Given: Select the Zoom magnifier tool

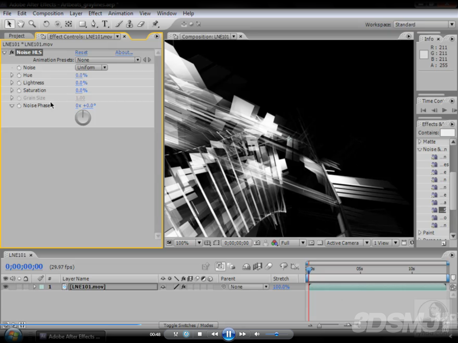Looking at the screenshot, I should [x=32, y=24].
